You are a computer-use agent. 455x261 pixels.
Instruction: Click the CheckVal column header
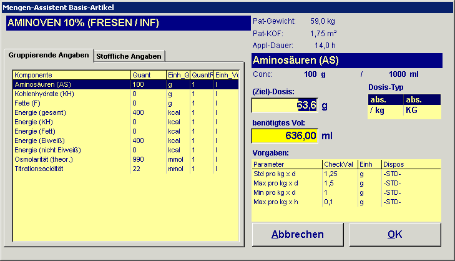coord(340,164)
